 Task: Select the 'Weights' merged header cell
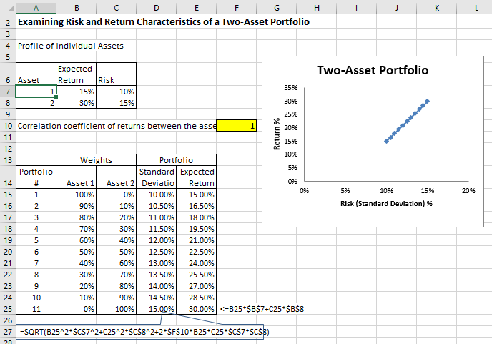pyautogui.click(x=96, y=160)
